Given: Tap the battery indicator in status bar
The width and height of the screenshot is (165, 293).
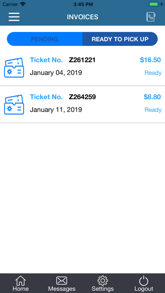Looking at the screenshot, I should (154, 4).
